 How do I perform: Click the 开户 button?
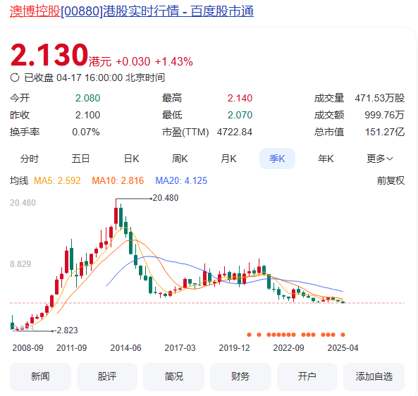(307, 376)
